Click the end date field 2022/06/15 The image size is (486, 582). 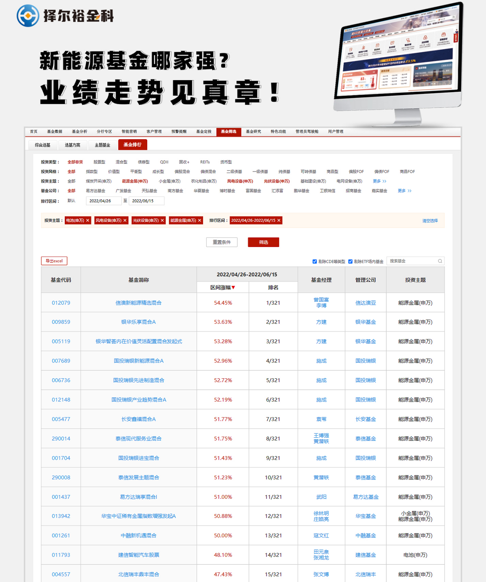coord(146,201)
